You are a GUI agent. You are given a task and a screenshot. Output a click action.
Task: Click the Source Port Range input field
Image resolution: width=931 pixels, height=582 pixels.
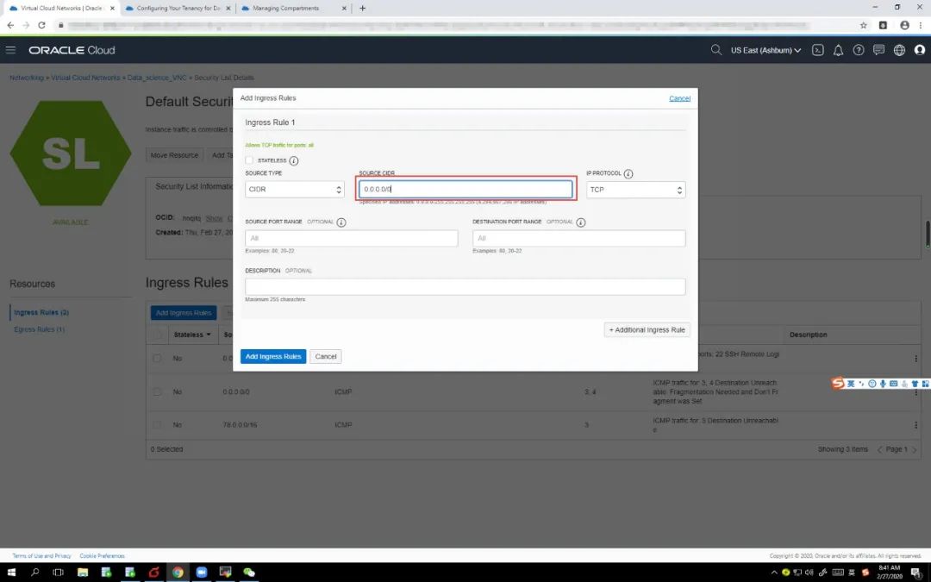coord(352,238)
